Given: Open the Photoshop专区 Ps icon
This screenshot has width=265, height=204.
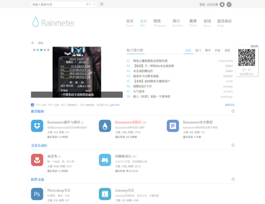Looking at the screenshot, I should [x=37, y=194].
